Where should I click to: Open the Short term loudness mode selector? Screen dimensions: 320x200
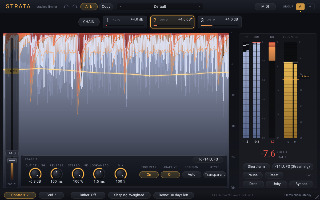tap(256, 167)
